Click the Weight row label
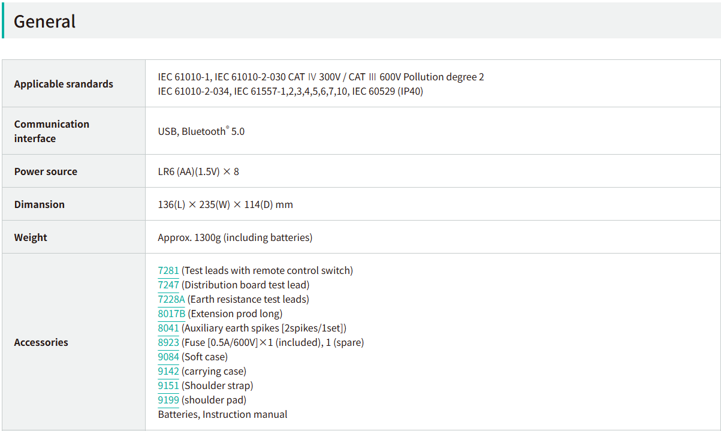 (x=31, y=237)
